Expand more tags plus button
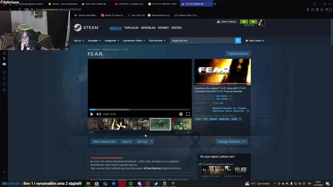The image size is (333, 187). tap(240, 119)
